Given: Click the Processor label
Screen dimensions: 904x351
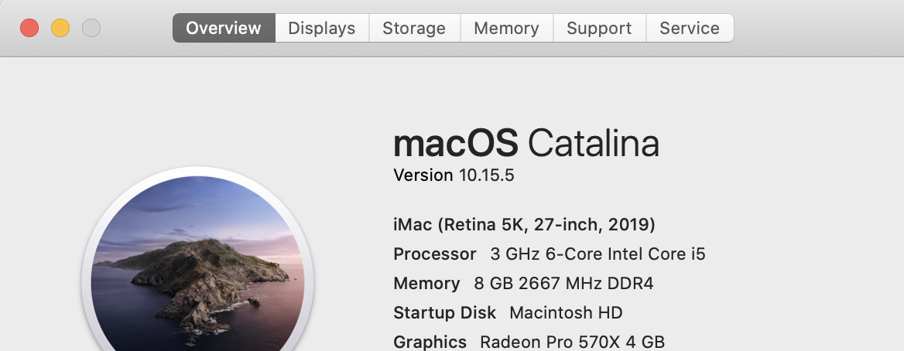Looking at the screenshot, I should pos(435,254).
